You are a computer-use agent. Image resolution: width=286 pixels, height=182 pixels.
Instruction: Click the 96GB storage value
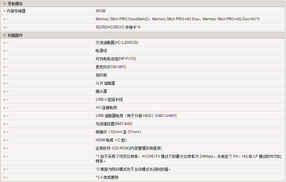click(x=100, y=11)
